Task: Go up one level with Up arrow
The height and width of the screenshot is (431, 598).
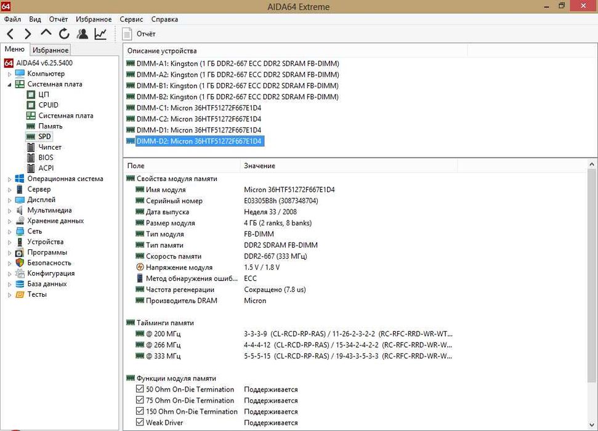Action: 46,33
